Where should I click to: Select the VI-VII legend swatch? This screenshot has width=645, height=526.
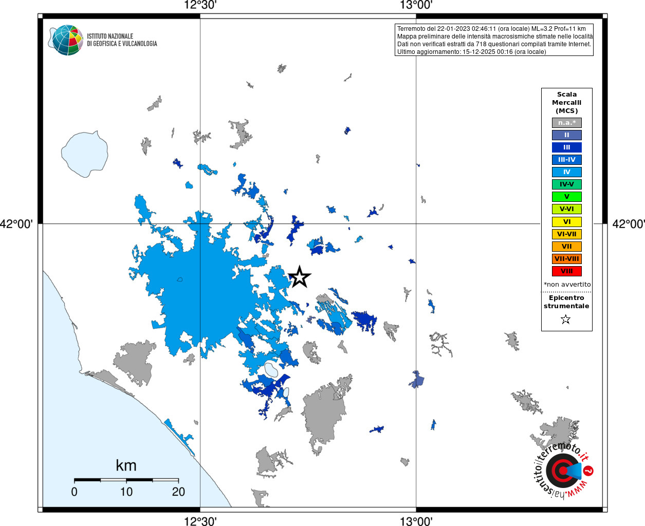click(x=567, y=234)
